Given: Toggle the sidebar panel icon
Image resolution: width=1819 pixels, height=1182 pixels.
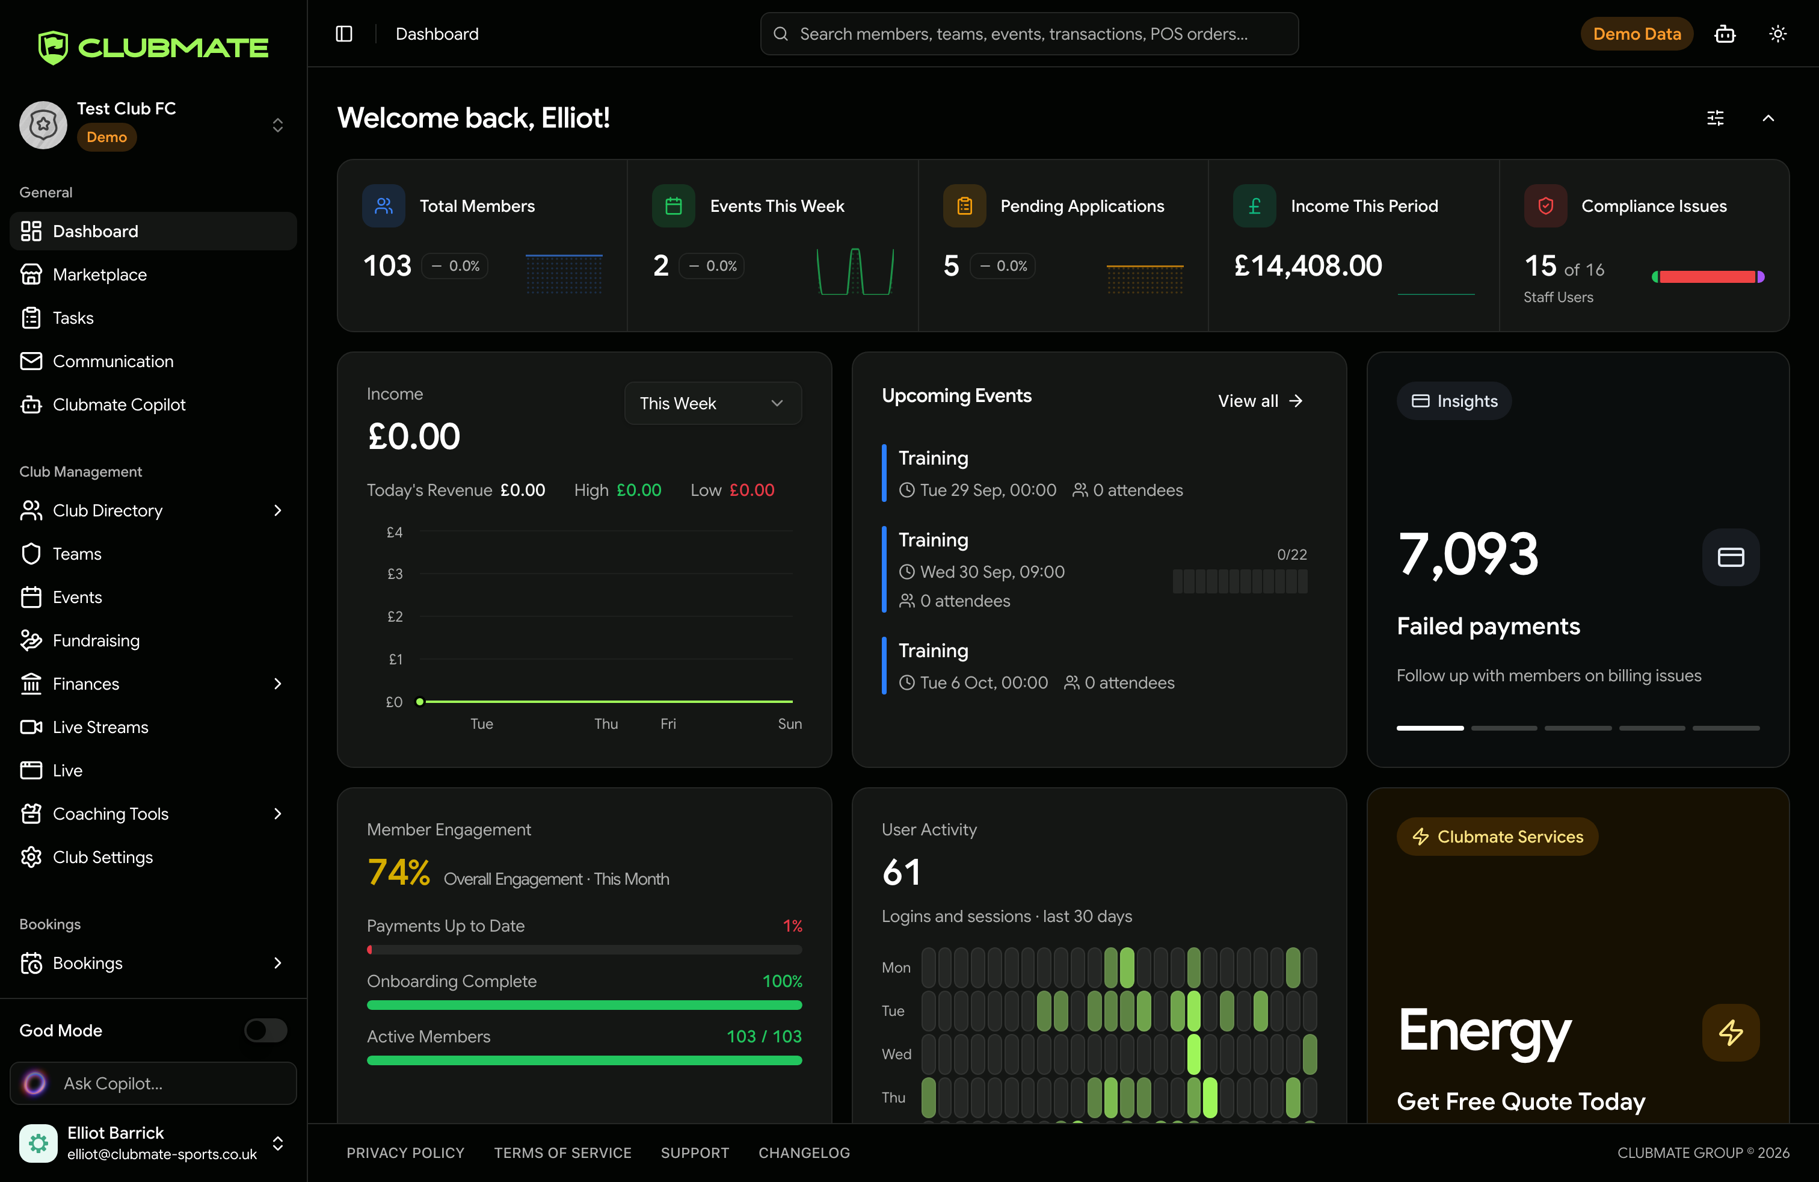Looking at the screenshot, I should [x=344, y=34].
